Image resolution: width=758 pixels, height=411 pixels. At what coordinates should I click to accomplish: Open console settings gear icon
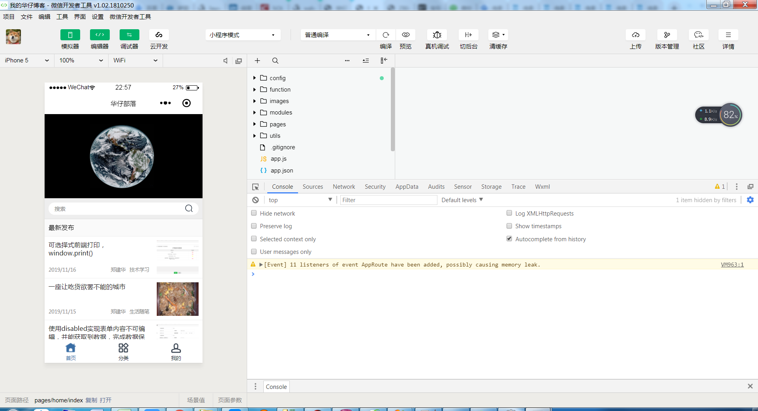pos(750,200)
